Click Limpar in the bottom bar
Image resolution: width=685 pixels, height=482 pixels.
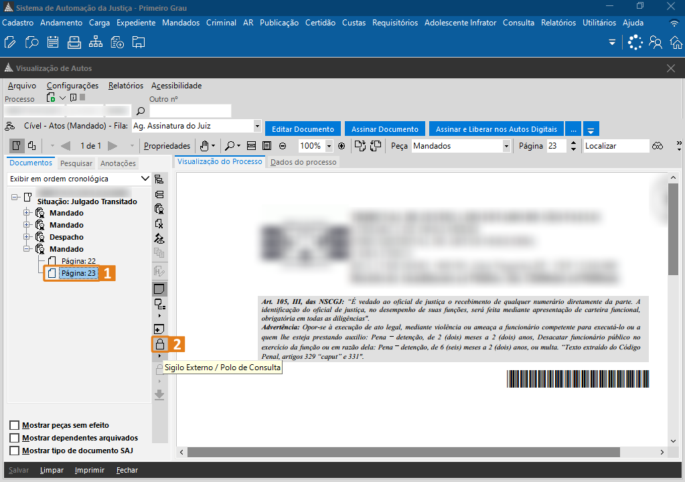click(52, 470)
